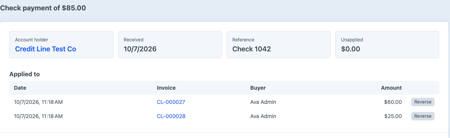Open the Credit Line Test Co account holder link
Image resolution: width=450 pixels, height=138 pixels.
click(x=45, y=49)
